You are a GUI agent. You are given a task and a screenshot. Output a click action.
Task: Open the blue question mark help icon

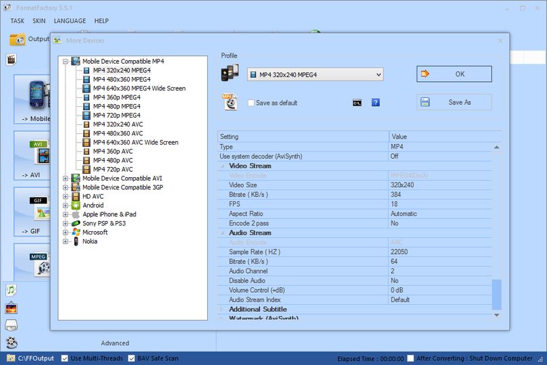click(375, 102)
